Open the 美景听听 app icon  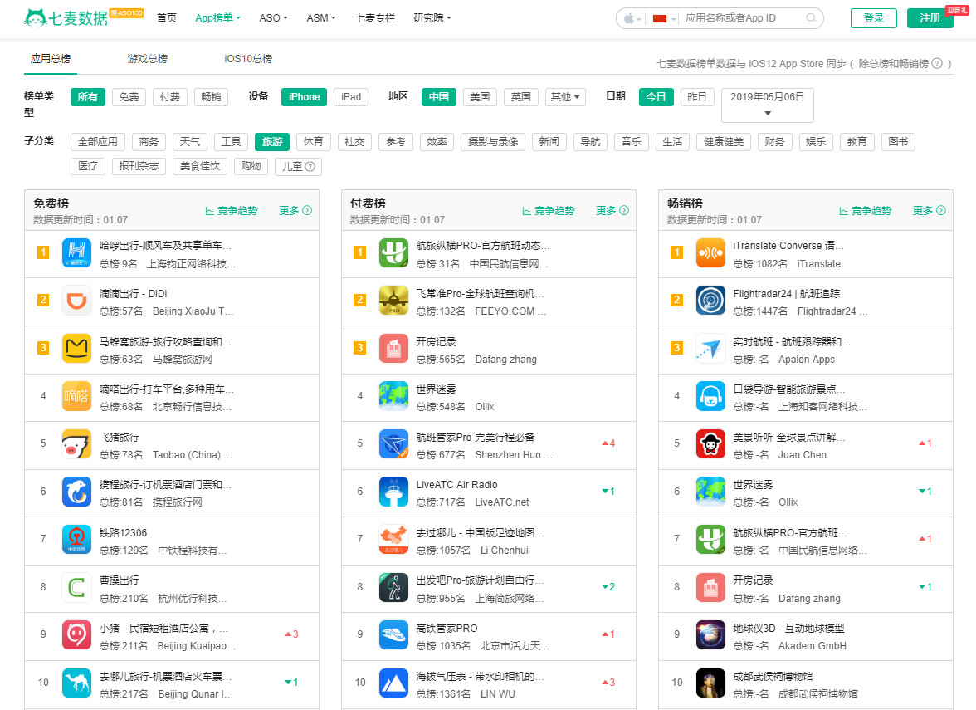tap(710, 444)
